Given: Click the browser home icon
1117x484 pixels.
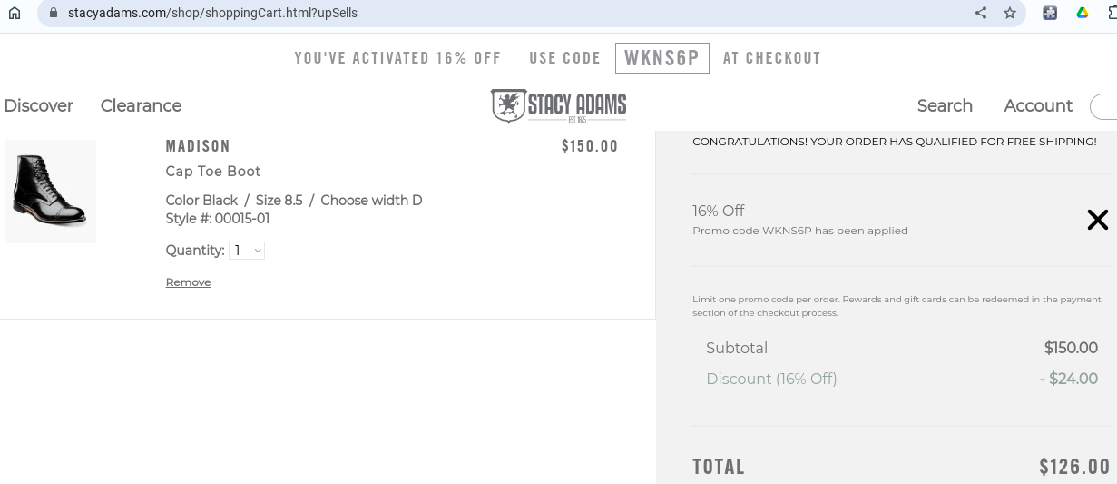Looking at the screenshot, I should click(x=14, y=13).
